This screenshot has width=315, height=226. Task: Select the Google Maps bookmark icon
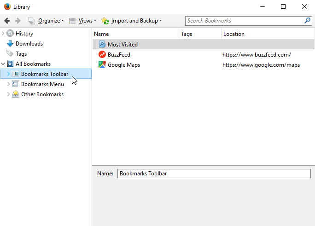(102, 65)
